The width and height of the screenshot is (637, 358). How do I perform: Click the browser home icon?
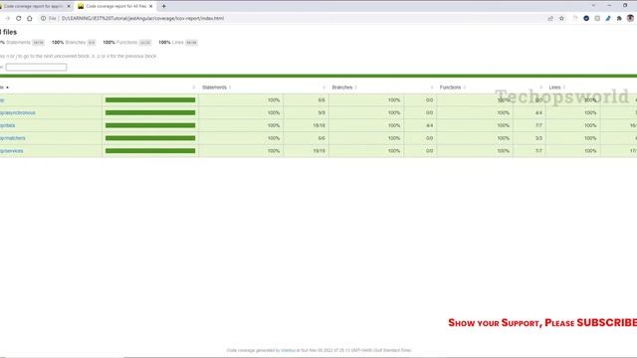pyautogui.click(x=30, y=18)
